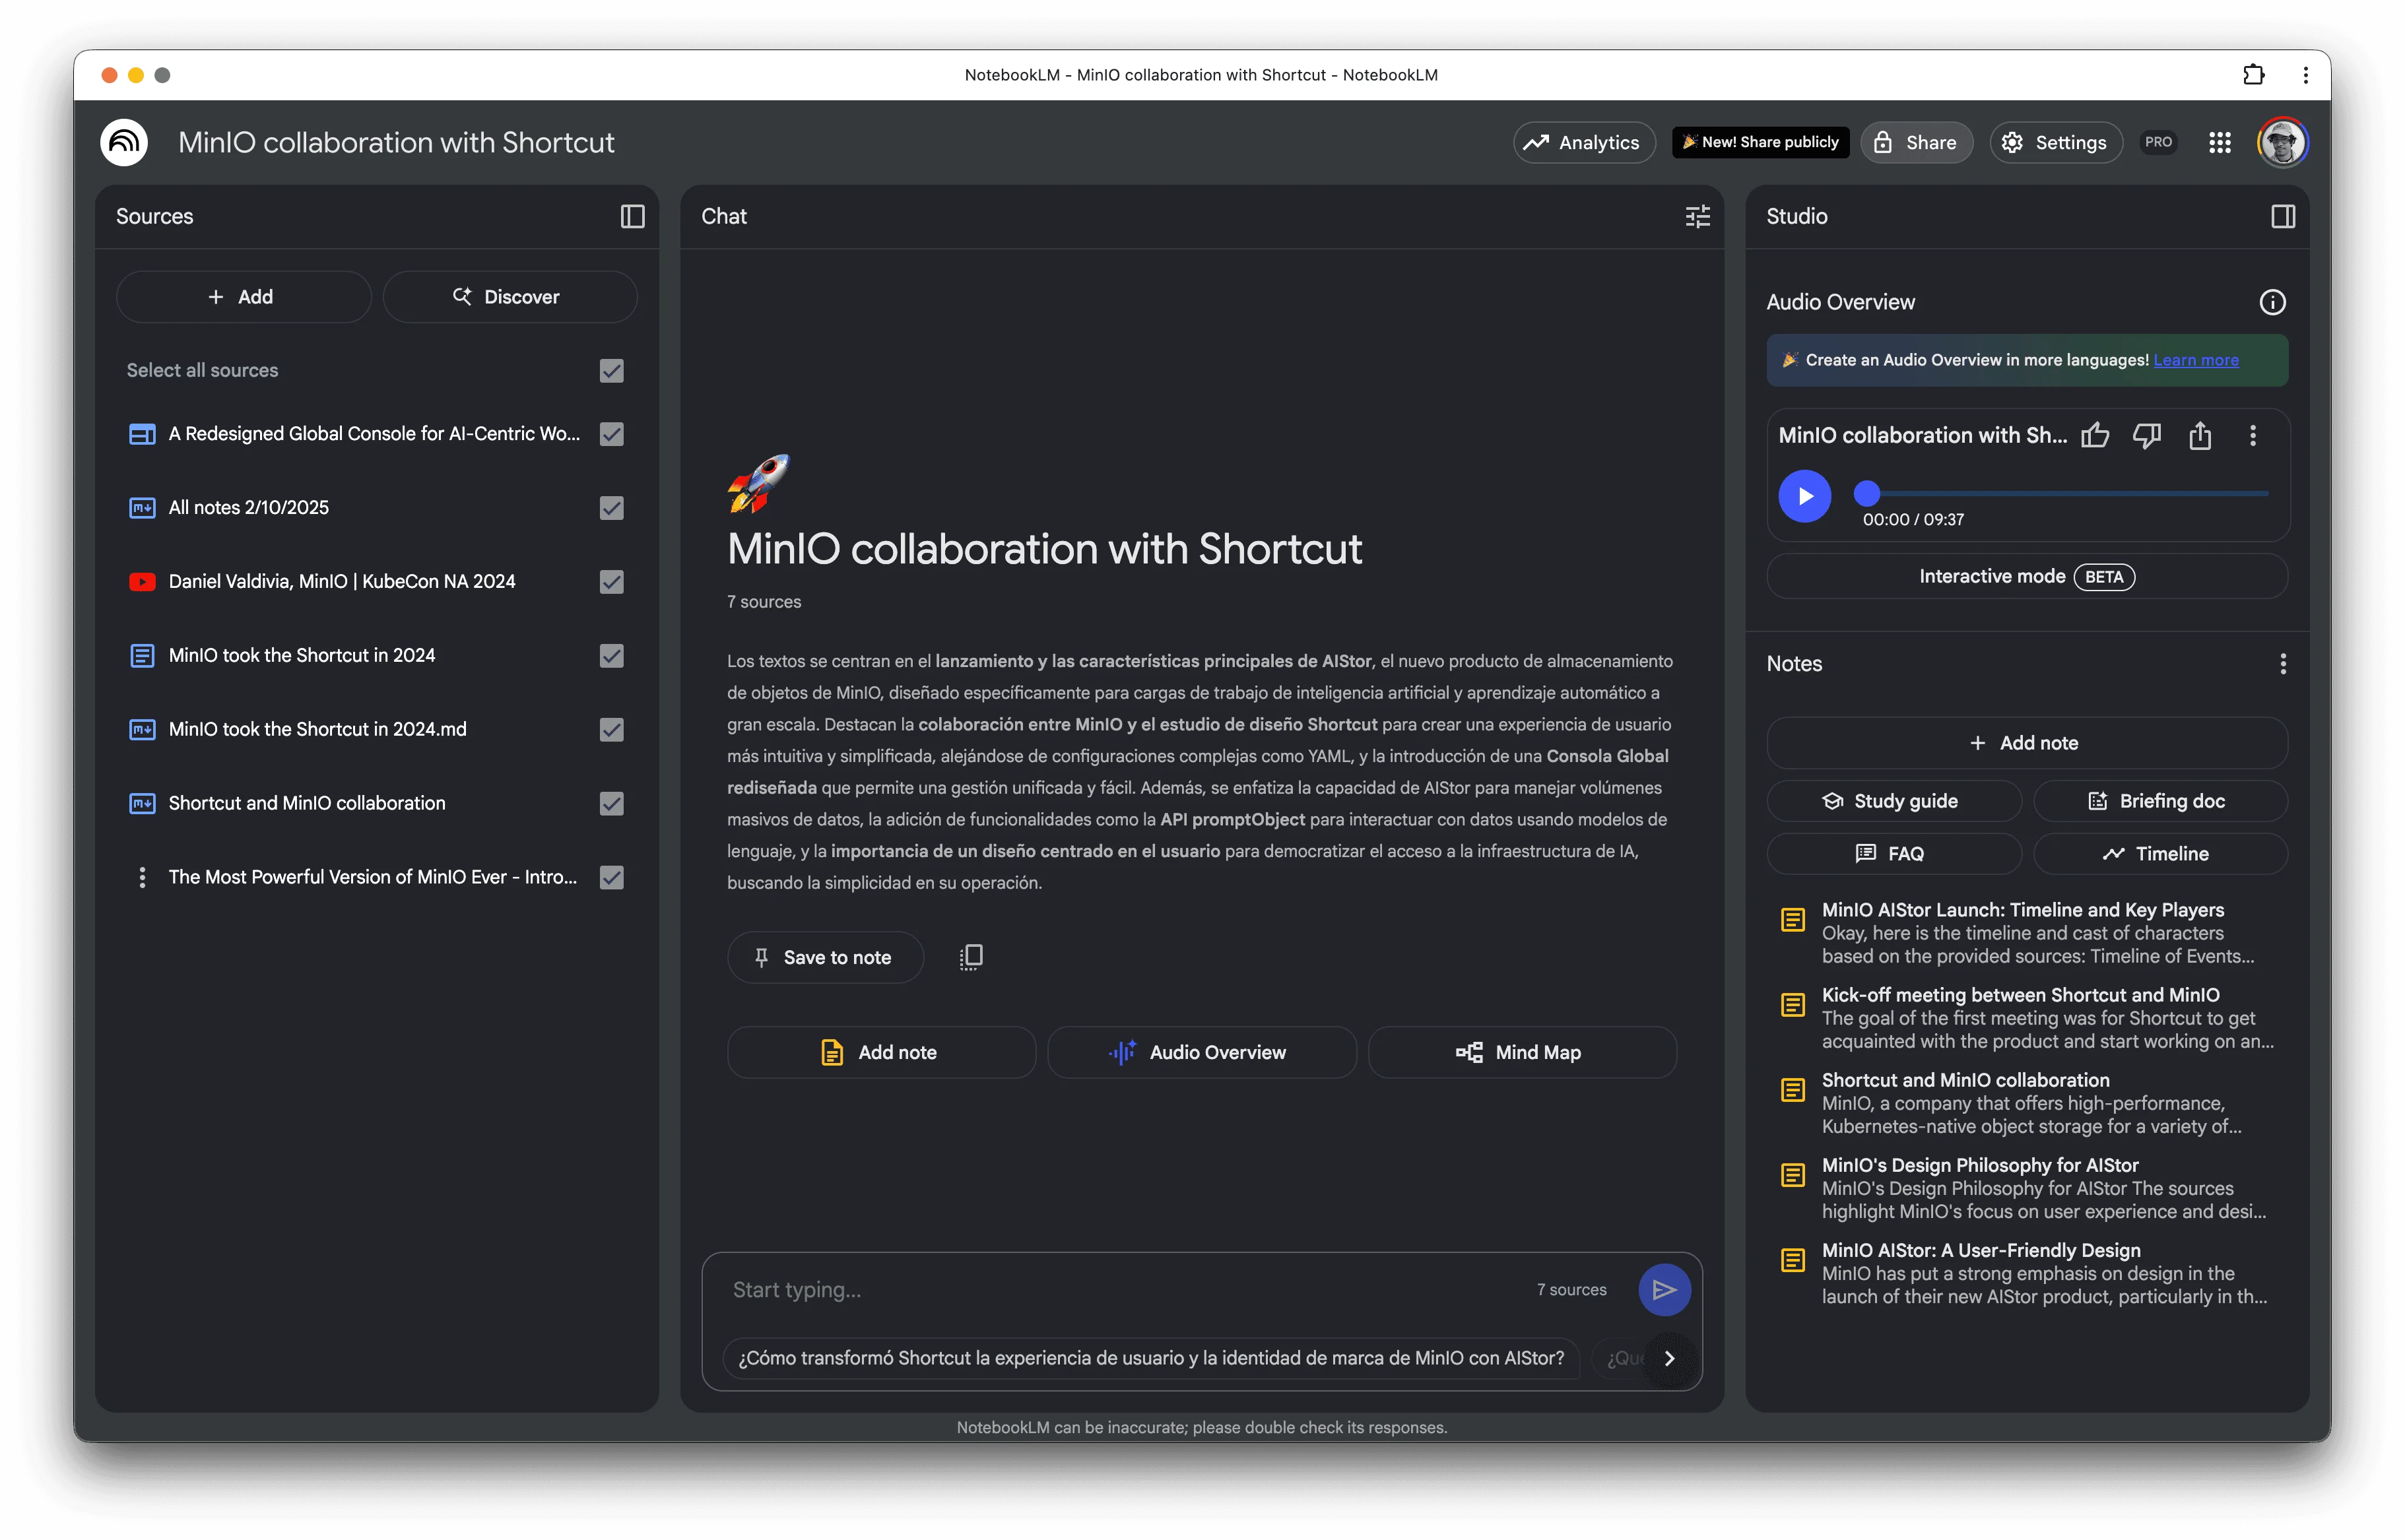Open Settings
The image size is (2405, 1540).
(2055, 142)
